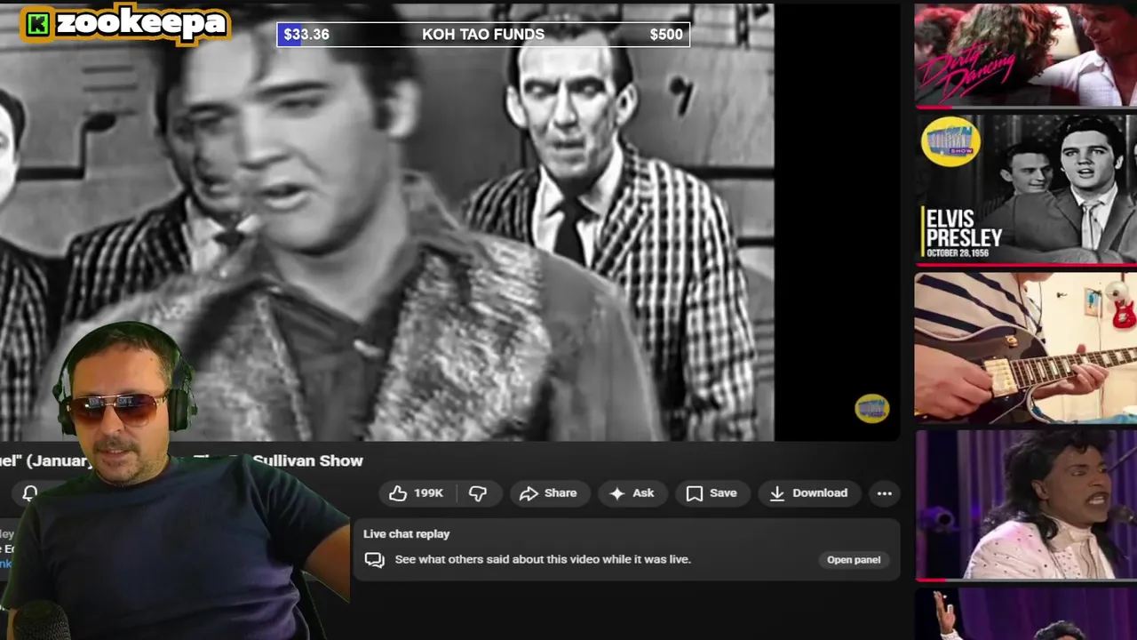Like the video showing 199K likes
This screenshot has width=1137, height=640.
pyautogui.click(x=416, y=493)
